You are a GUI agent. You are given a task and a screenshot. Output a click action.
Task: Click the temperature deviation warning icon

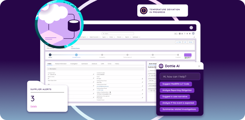[x=143, y=10]
